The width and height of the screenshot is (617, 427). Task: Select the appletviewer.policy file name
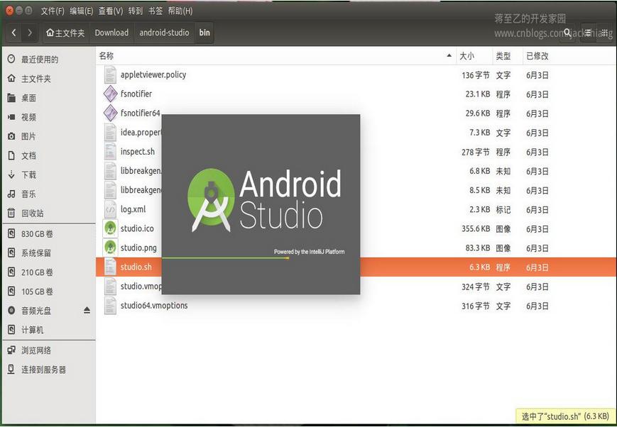click(153, 74)
